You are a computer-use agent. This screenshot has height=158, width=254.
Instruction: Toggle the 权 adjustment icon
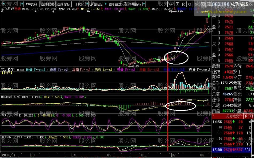[183, 4]
